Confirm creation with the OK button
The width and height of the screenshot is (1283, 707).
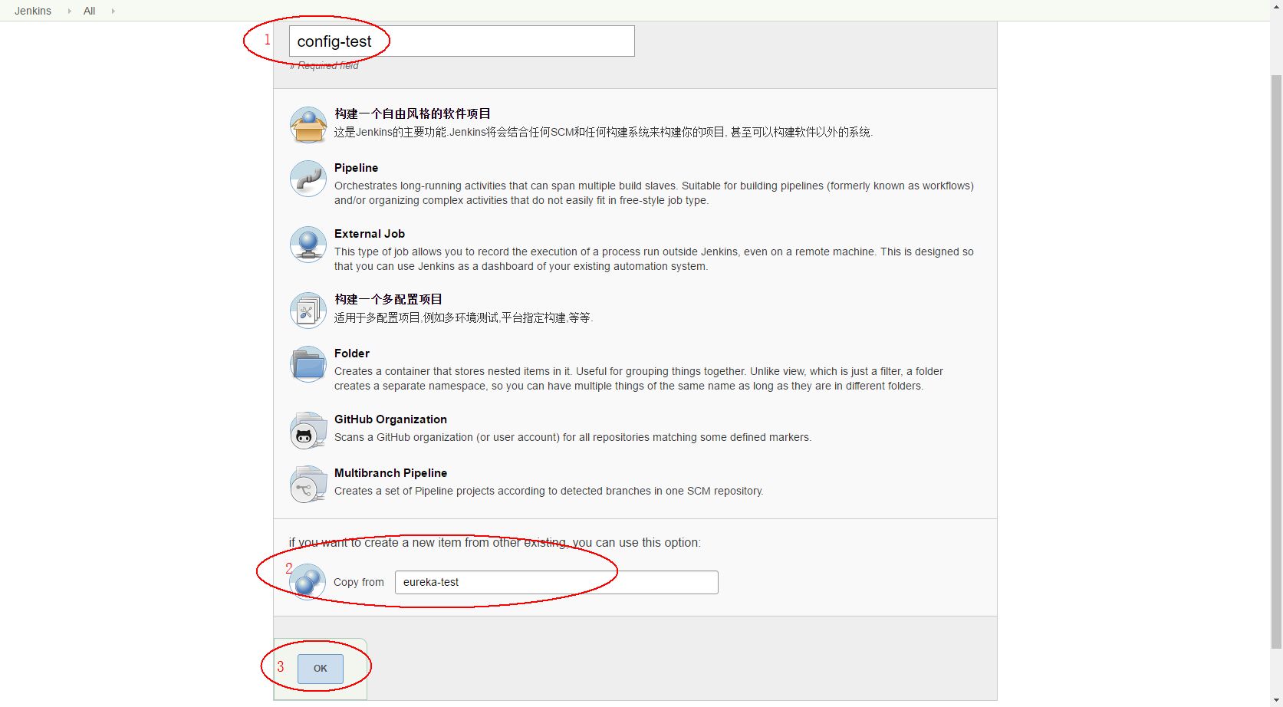pyautogui.click(x=321, y=668)
